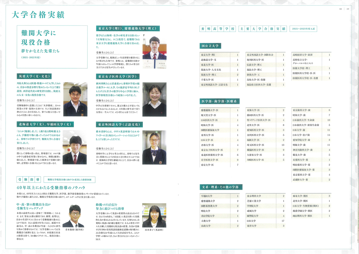This screenshot has height=254, width=359.
Task: Select the 高崎経済大学・経済 row
Action: click(x=311, y=55)
